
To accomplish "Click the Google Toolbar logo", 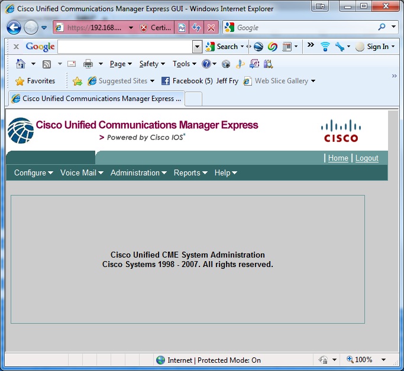I will click(x=40, y=47).
